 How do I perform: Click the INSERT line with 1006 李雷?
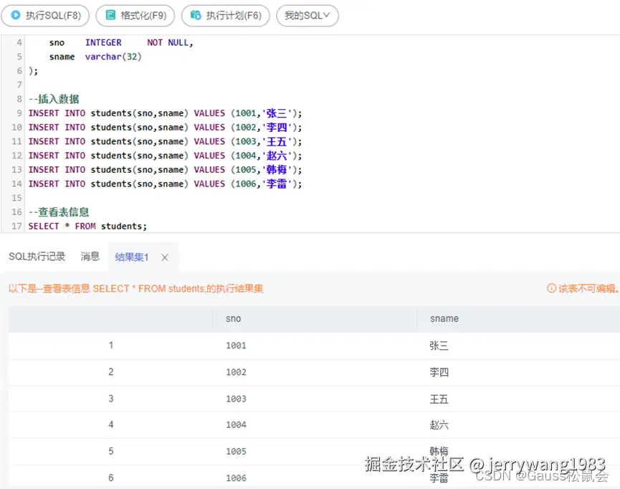click(166, 184)
